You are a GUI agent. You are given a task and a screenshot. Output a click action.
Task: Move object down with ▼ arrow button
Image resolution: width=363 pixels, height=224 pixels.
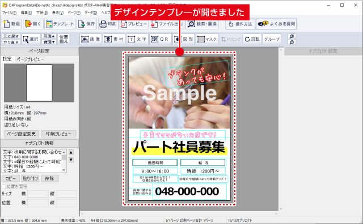(71, 160)
